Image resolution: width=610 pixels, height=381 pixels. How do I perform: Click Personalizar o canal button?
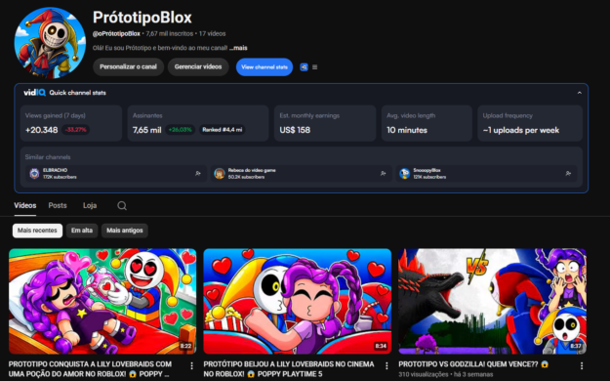(129, 67)
